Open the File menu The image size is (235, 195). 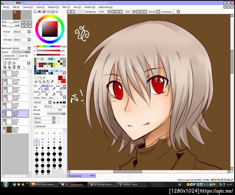[x=6, y=7]
